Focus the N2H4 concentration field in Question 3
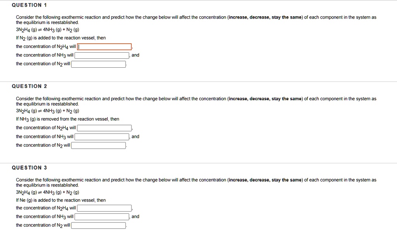 pos(104,208)
